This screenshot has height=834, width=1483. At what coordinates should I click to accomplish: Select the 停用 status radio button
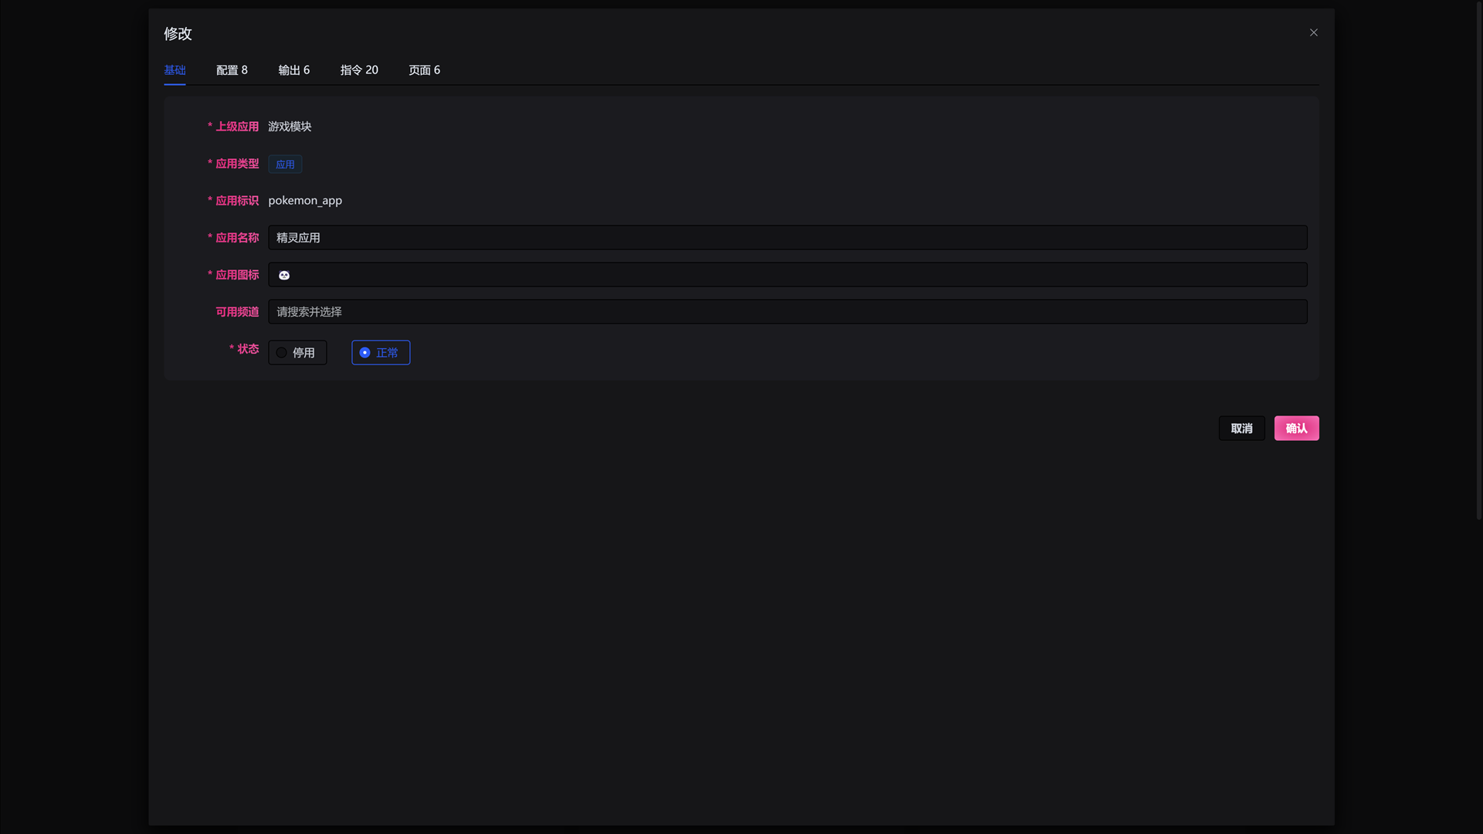[x=297, y=353]
